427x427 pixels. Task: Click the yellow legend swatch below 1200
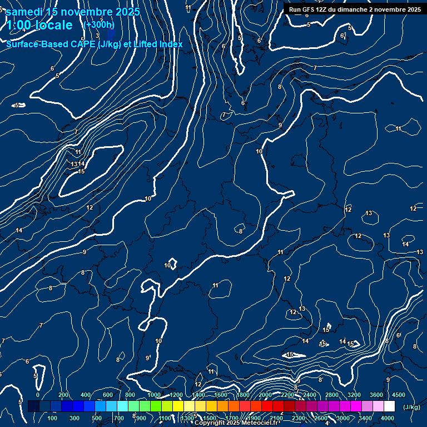pos(178,406)
